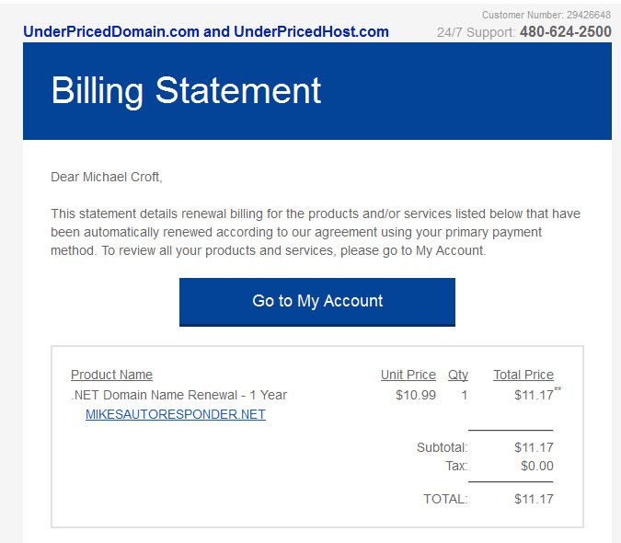Viewport: 621px width, 543px height.
Task: Click the Dear Michael Croft greeting
Action: coord(107,177)
